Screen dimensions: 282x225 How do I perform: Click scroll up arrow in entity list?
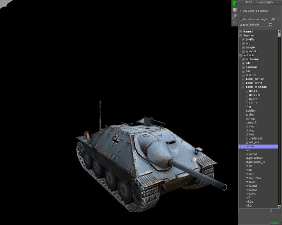(280, 32)
